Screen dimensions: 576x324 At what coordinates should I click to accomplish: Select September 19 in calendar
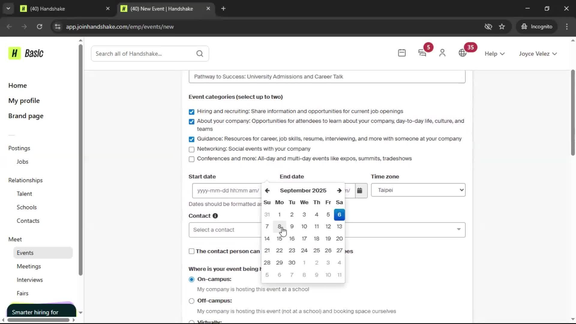click(x=328, y=238)
